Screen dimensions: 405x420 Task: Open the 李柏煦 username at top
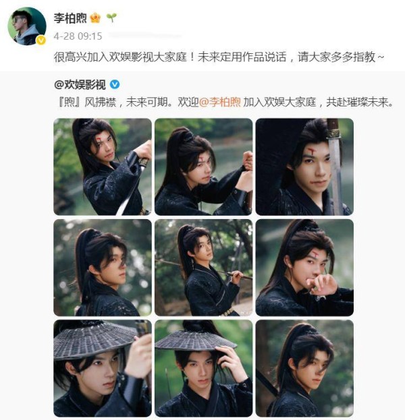(x=70, y=18)
